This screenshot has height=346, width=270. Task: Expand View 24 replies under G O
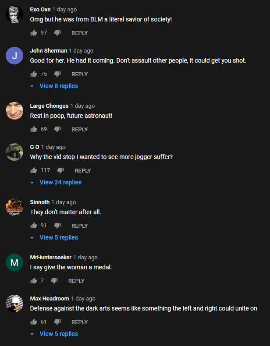point(56,182)
